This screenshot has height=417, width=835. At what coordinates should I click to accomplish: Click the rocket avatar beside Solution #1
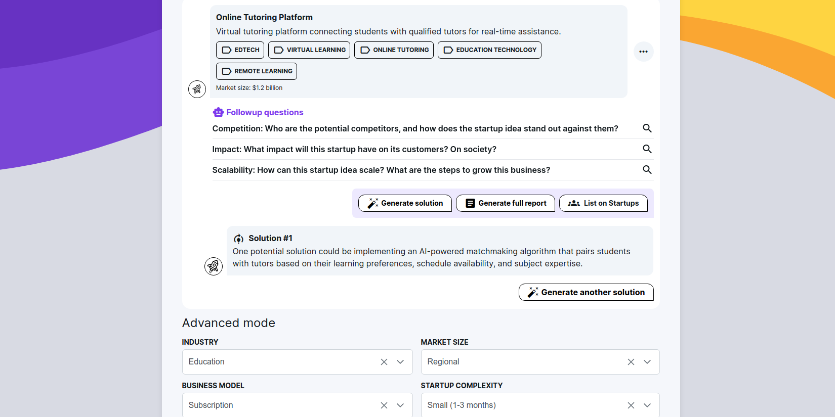point(214,266)
